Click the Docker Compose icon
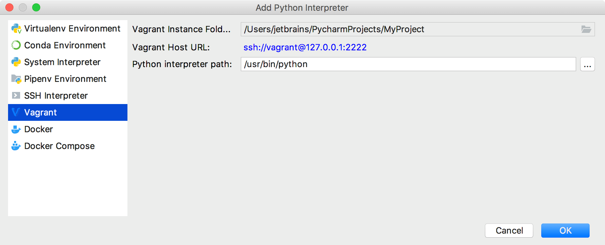Viewport: 605px width, 245px height. [x=16, y=146]
